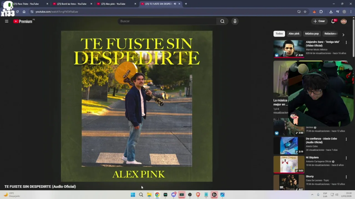Select the Relacionados filter chip
Image resolution: width=355 pixels, height=199 pixels.
pyautogui.click(x=331, y=33)
